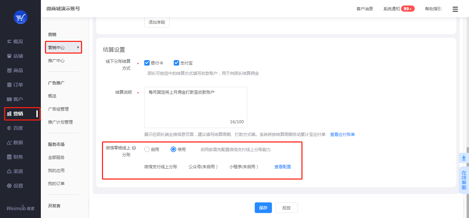Open 财务 in the left sidebar
Viewport: 469px width, 218px height.
click(15, 157)
